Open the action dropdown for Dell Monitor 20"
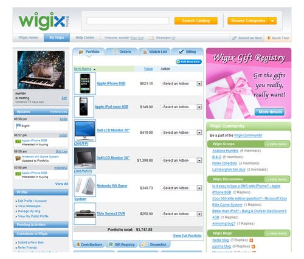The width and height of the screenshot is (304, 259). 181,133
